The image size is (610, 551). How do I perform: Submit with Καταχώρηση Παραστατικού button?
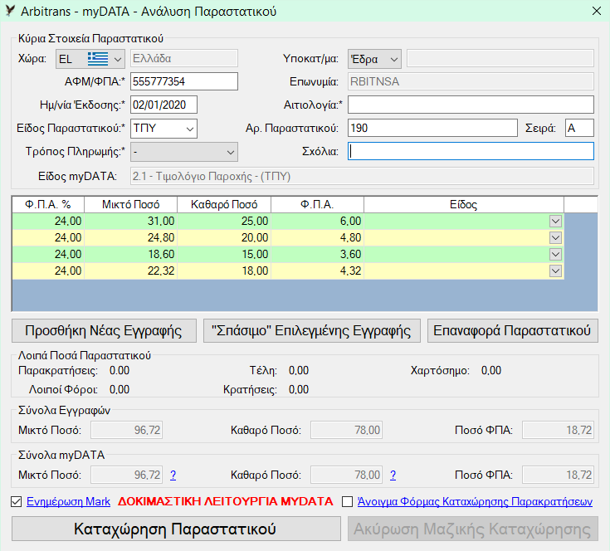coord(176,529)
